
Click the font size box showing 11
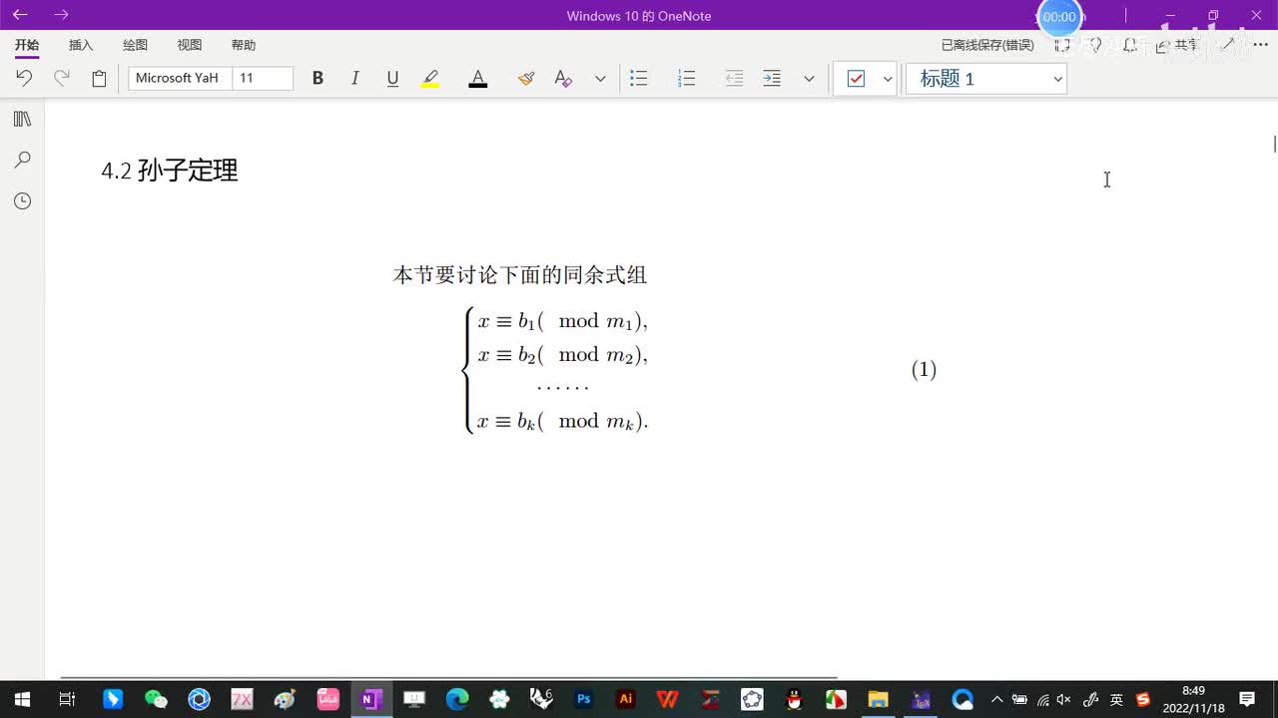click(x=263, y=78)
